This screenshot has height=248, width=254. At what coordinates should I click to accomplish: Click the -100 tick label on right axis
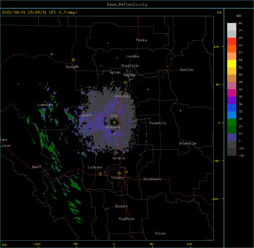[215, 199]
